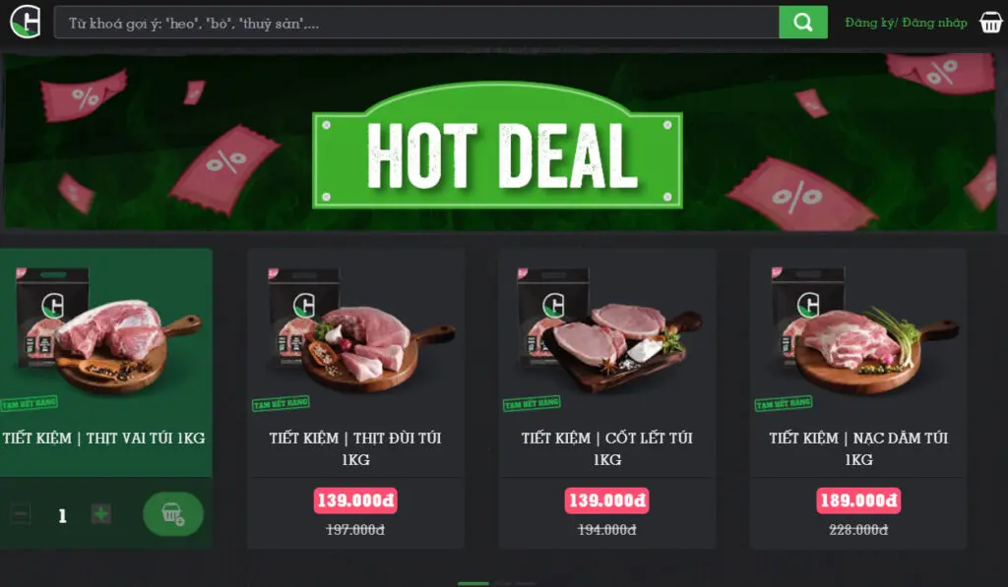Click the Thịt Đùi 139.000đ price tag
The height and width of the screenshot is (587, 1008).
pos(355,500)
